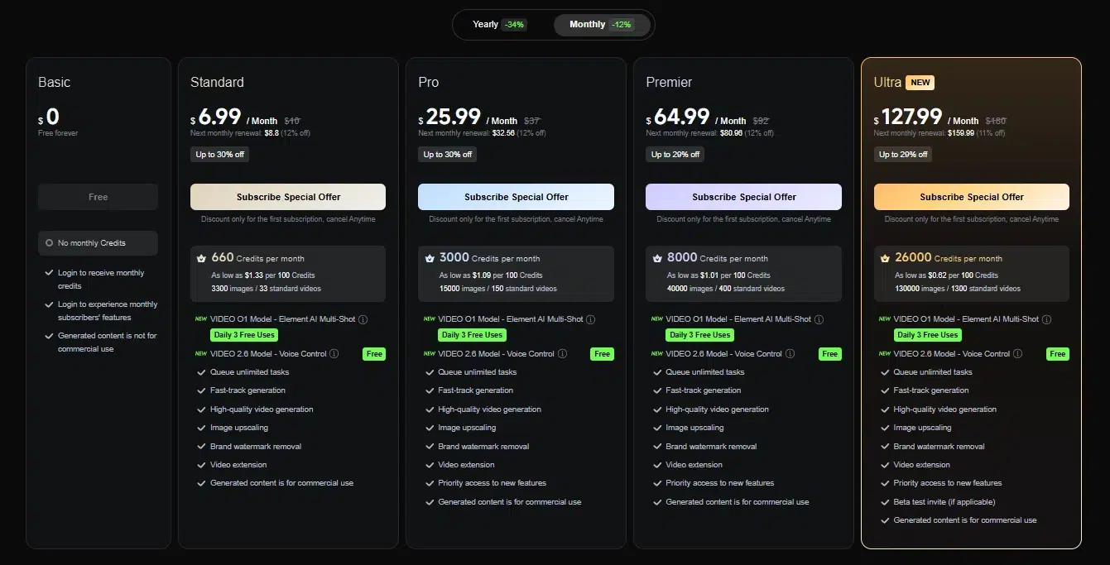Viewport: 1110px width, 565px height.
Task: Subscribe to the Pro plan special offer
Action: click(516, 197)
